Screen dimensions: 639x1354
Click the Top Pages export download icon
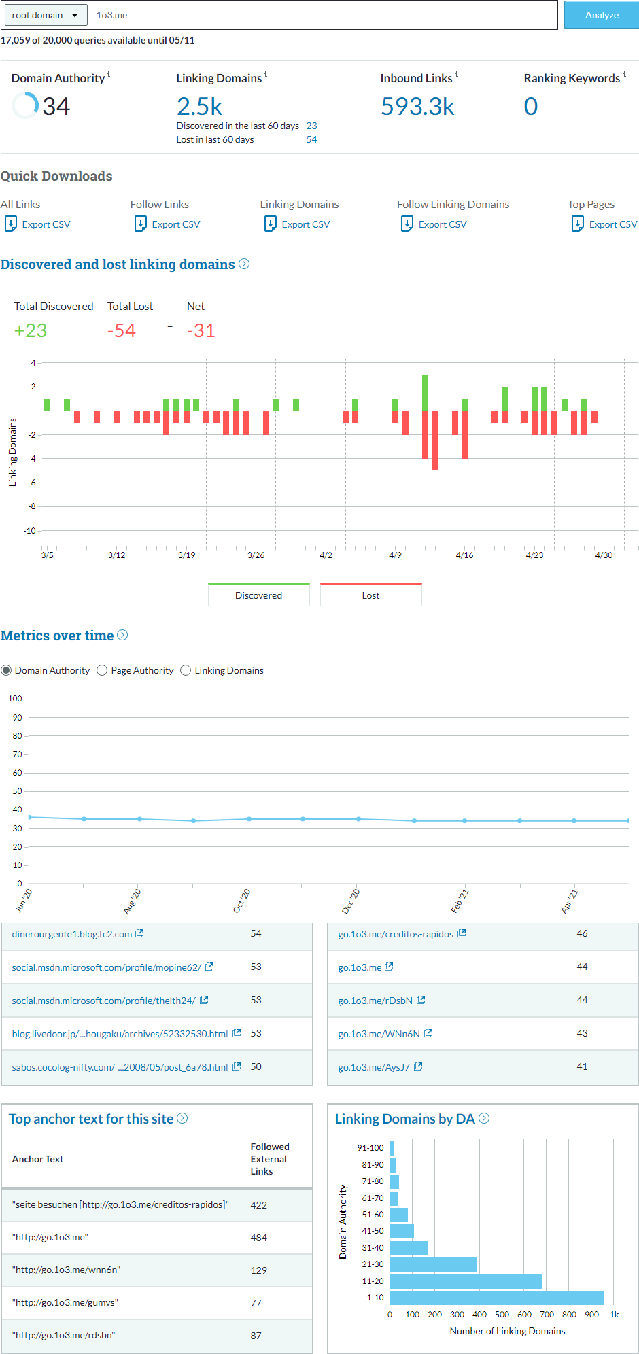[578, 224]
